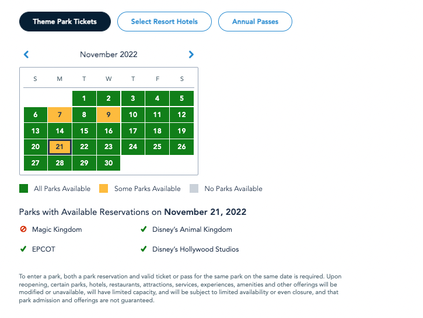Click the gray No Parks Available swatch
The image size is (423, 318).
195,189
